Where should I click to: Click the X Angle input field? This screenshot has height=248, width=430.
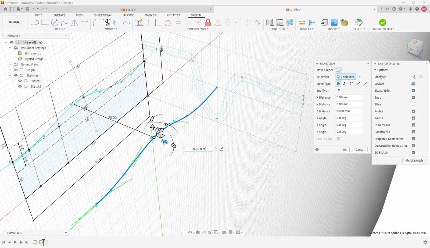coord(349,118)
